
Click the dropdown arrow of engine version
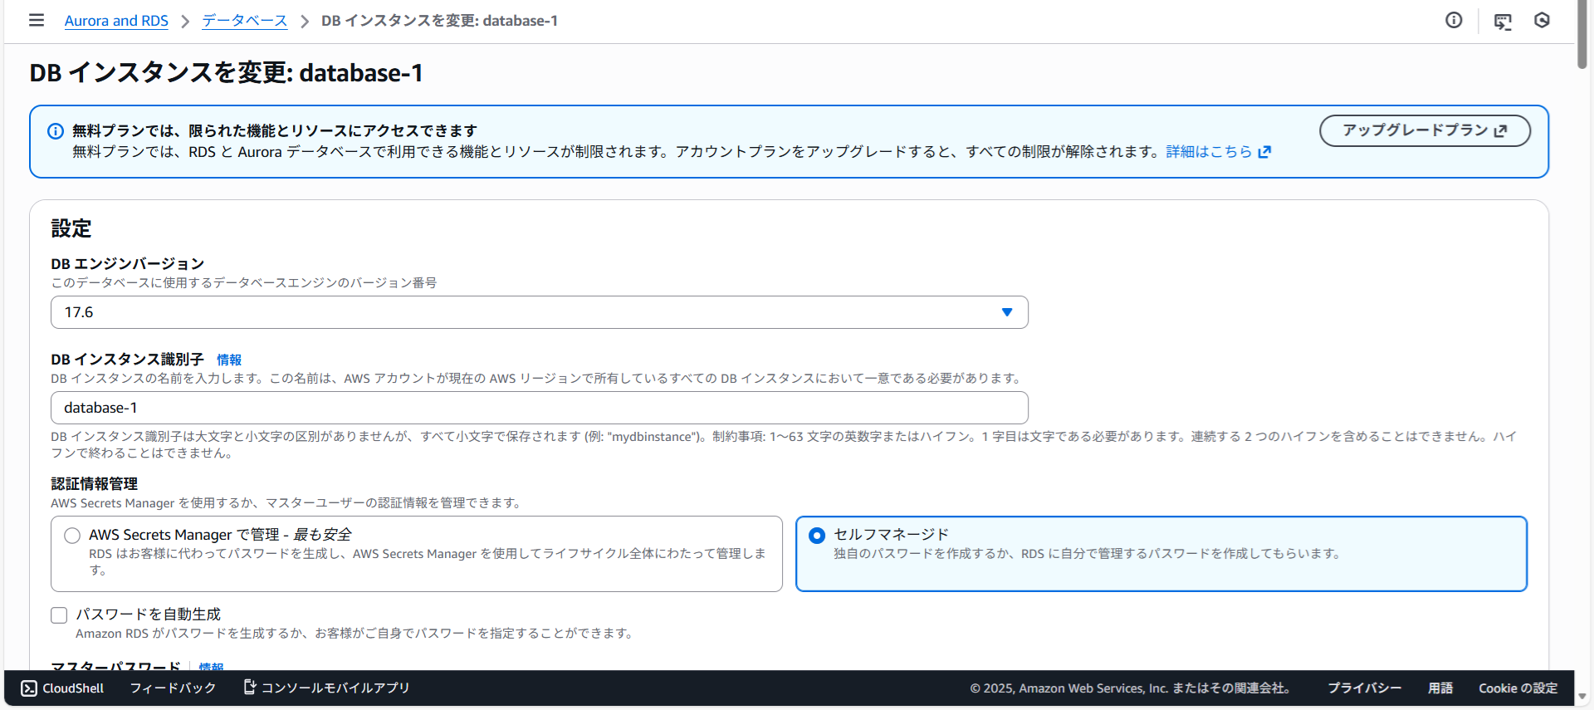(1007, 312)
